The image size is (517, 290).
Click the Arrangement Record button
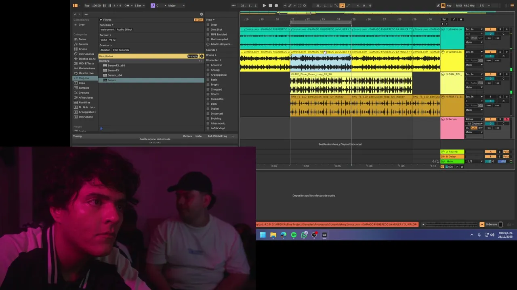click(x=276, y=6)
